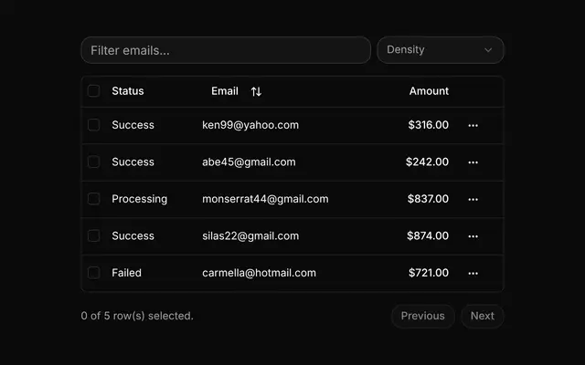This screenshot has height=365, width=585.
Task: Select the abe45@gmail.com row checkbox
Action: [x=93, y=162]
